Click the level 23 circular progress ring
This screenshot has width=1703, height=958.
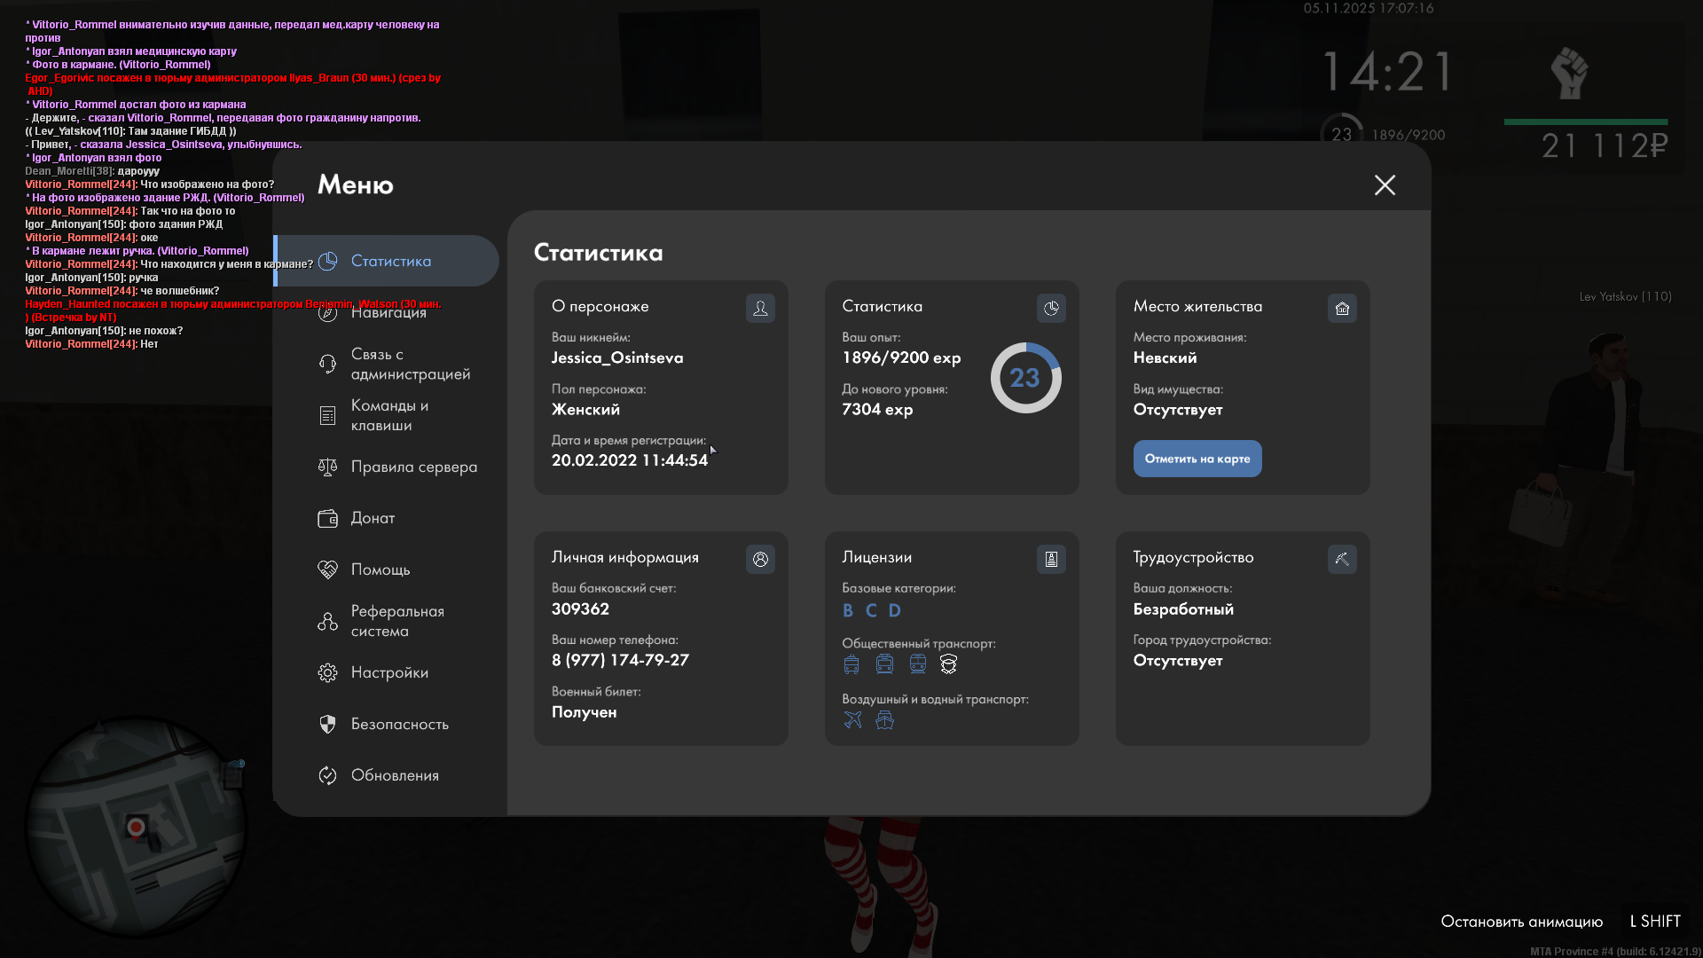point(1025,378)
